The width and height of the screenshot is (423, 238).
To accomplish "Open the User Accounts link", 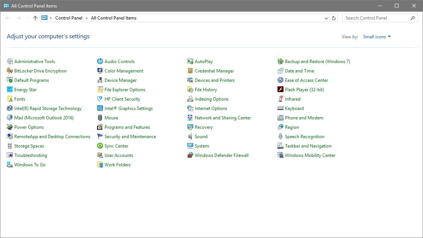I will pyautogui.click(x=119, y=155).
